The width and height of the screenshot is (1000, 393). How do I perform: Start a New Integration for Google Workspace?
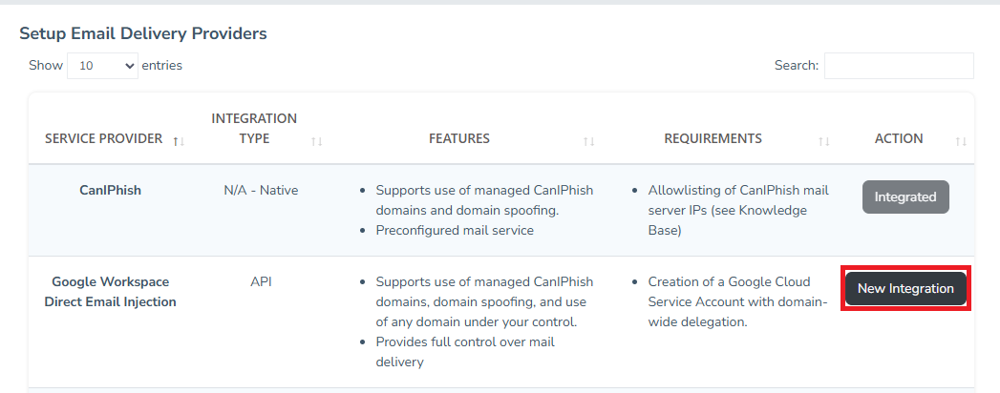[905, 288]
